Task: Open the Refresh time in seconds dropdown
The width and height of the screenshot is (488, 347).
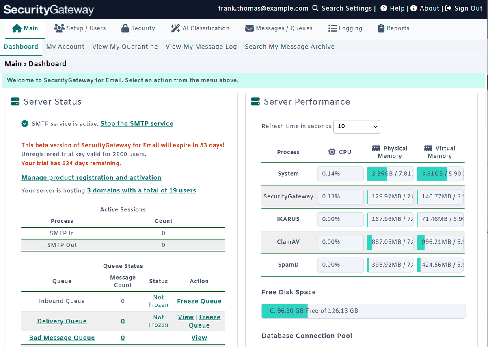Action: pyautogui.click(x=356, y=126)
